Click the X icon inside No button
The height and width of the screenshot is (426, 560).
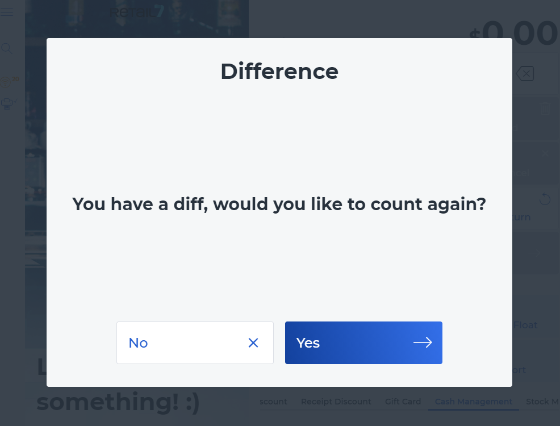point(253,343)
